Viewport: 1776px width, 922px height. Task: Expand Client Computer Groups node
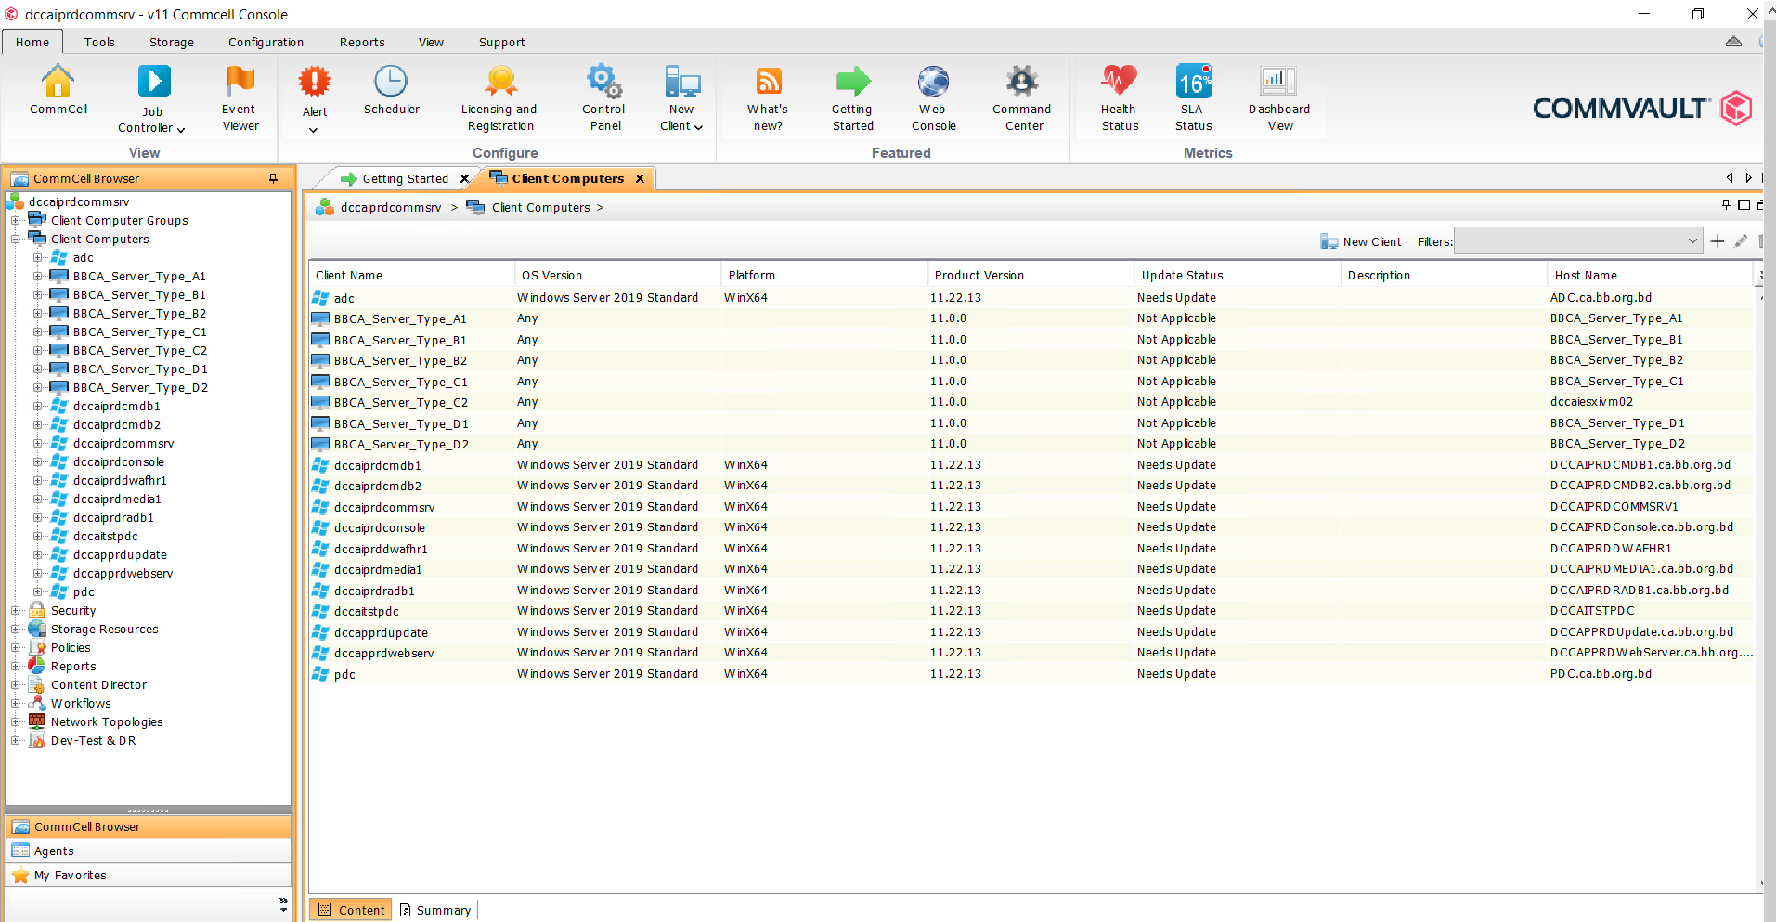(x=16, y=220)
